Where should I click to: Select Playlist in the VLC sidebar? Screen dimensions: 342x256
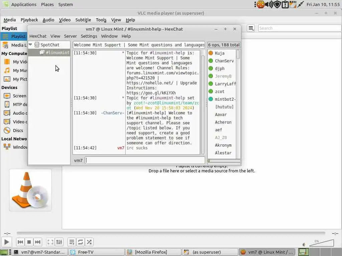click(14, 36)
